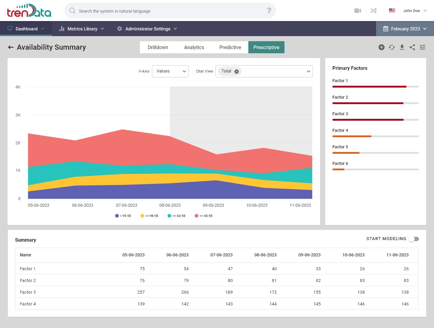The width and height of the screenshot is (434, 328).
Task: Enable the Start Modeling toggle
Action: point(414,239)
